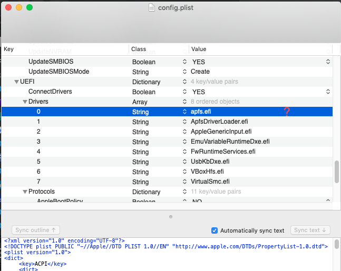The image size is (341, 271).
Task: Collapse the Protocols dictionary triangle
Action: pyautogui.click(x=25, y=192)
